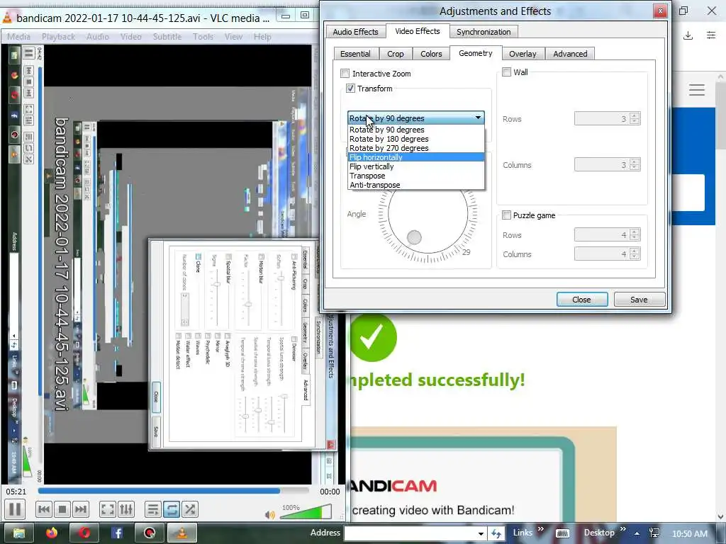This screenshot has width=726, height=544.
Task: Open the Colors sub-tab
Action: (431, 54)
